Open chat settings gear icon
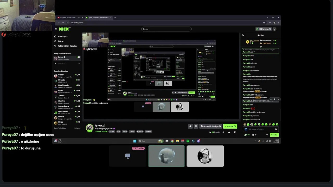 [267, 135]
